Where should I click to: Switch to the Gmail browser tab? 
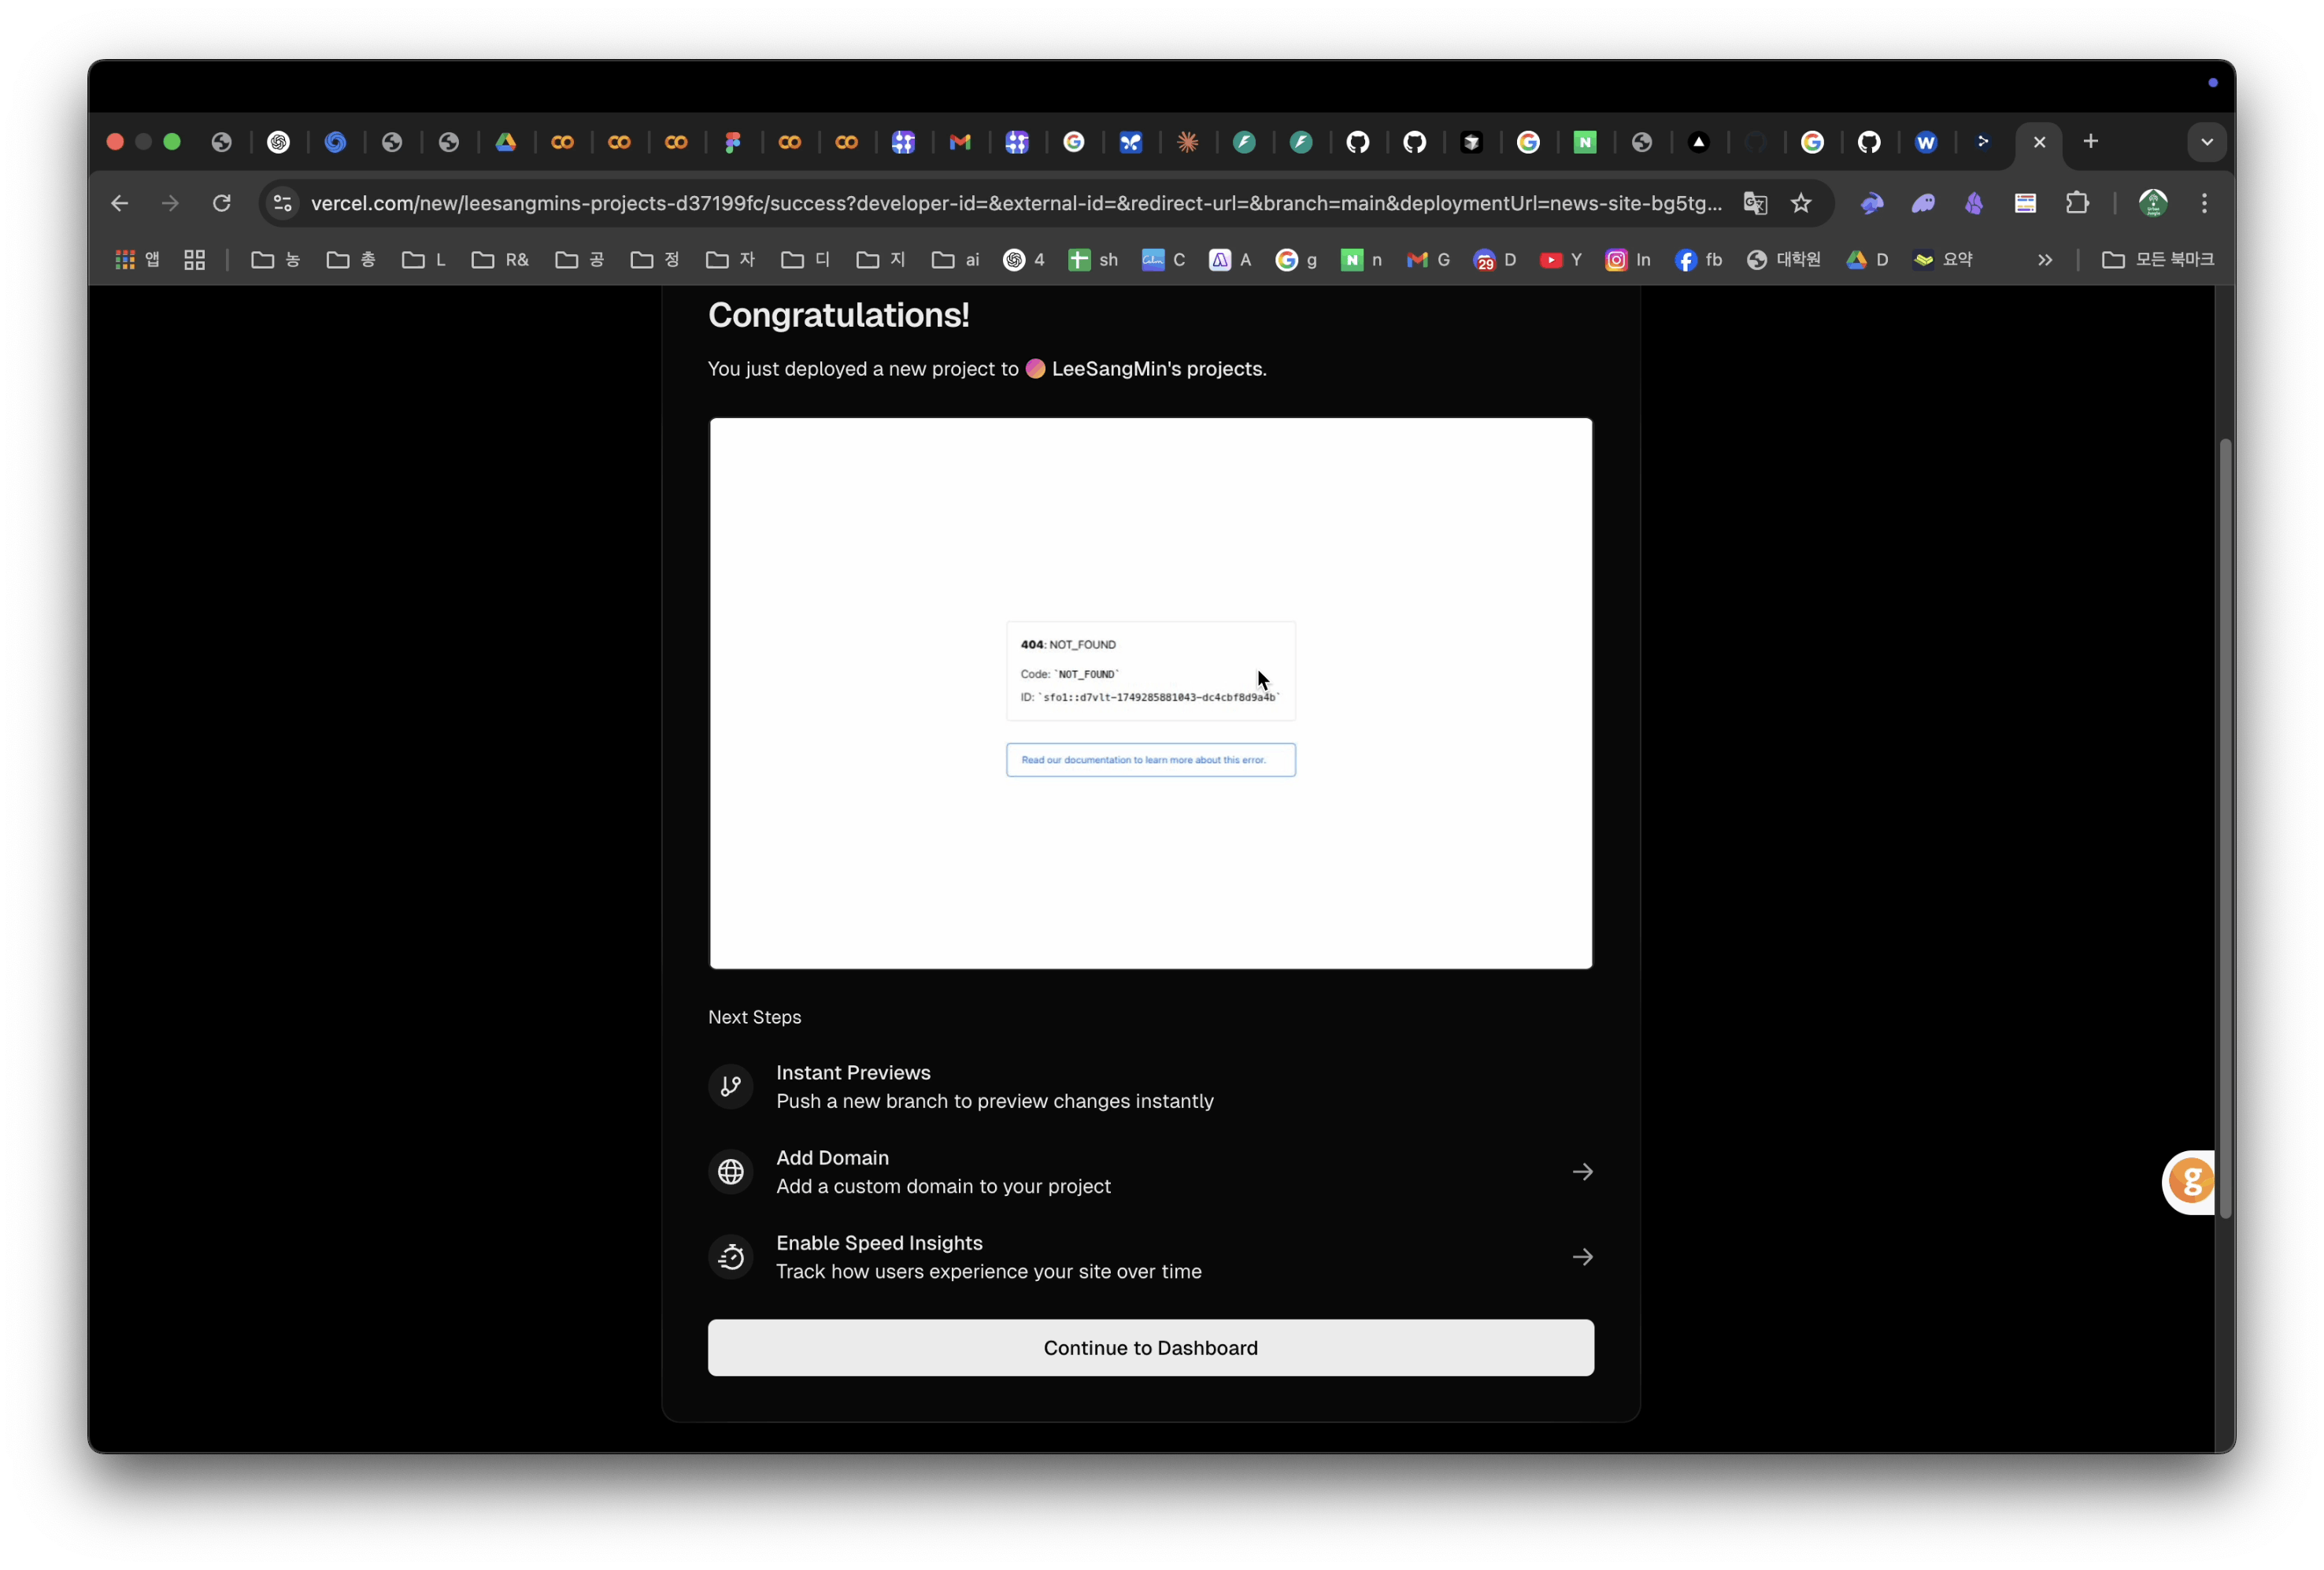pyautogui.click(x=960, y=142)
